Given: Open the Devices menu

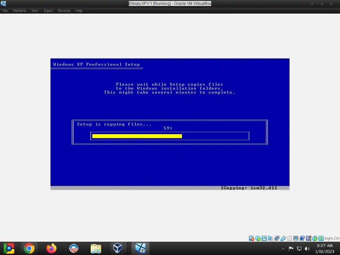Looking at the screenshot, I should [x=64, y=11].
